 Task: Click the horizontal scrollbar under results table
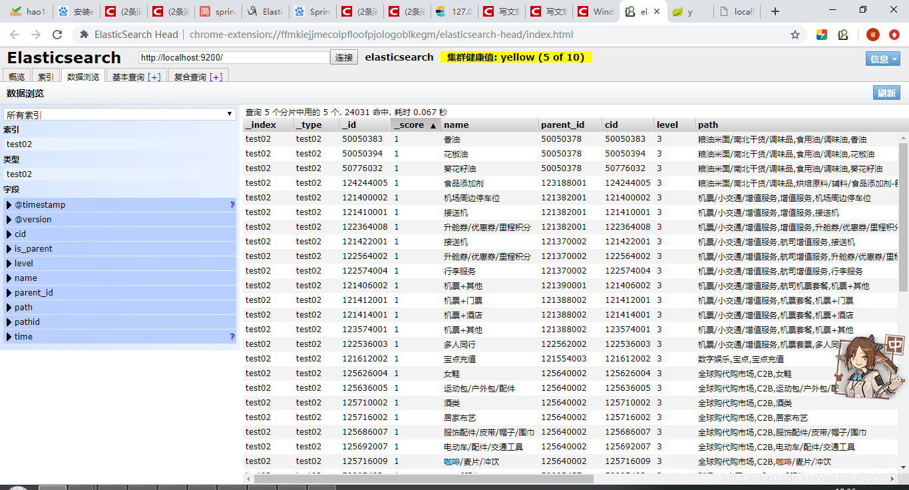[x=423, y=478]
